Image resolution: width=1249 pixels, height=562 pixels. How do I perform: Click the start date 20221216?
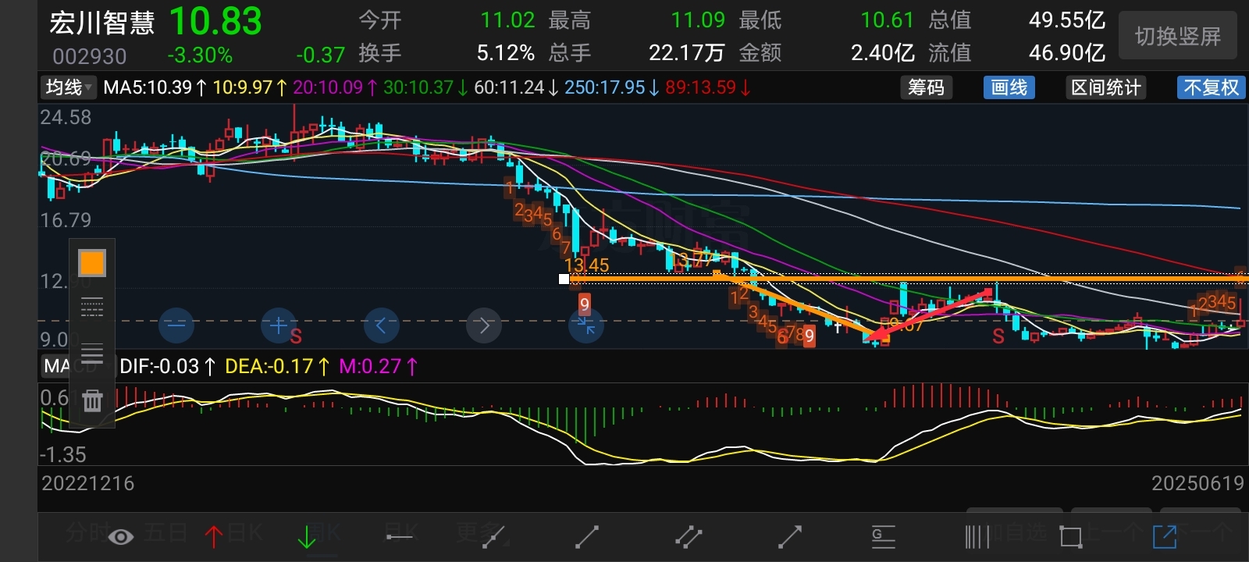pos(88,483)
